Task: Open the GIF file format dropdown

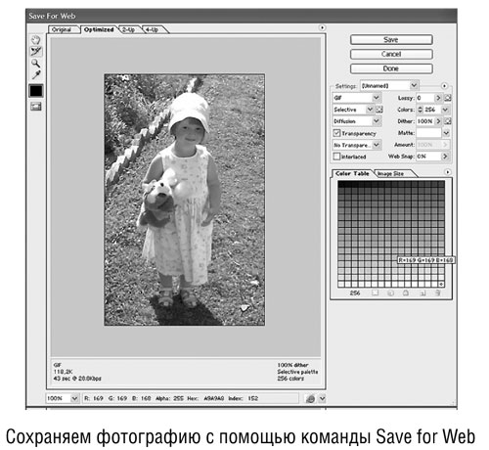Action: (356, 98)
